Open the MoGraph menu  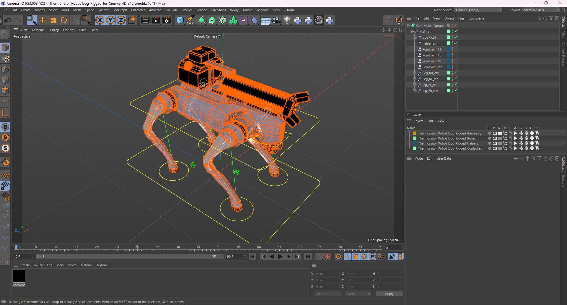click(x=120, y=10)
